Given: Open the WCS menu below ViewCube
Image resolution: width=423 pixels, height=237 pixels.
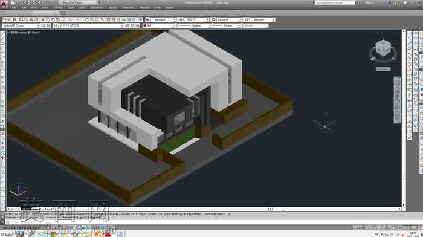Looking at the screenshot, I should [x=383, y=69].
